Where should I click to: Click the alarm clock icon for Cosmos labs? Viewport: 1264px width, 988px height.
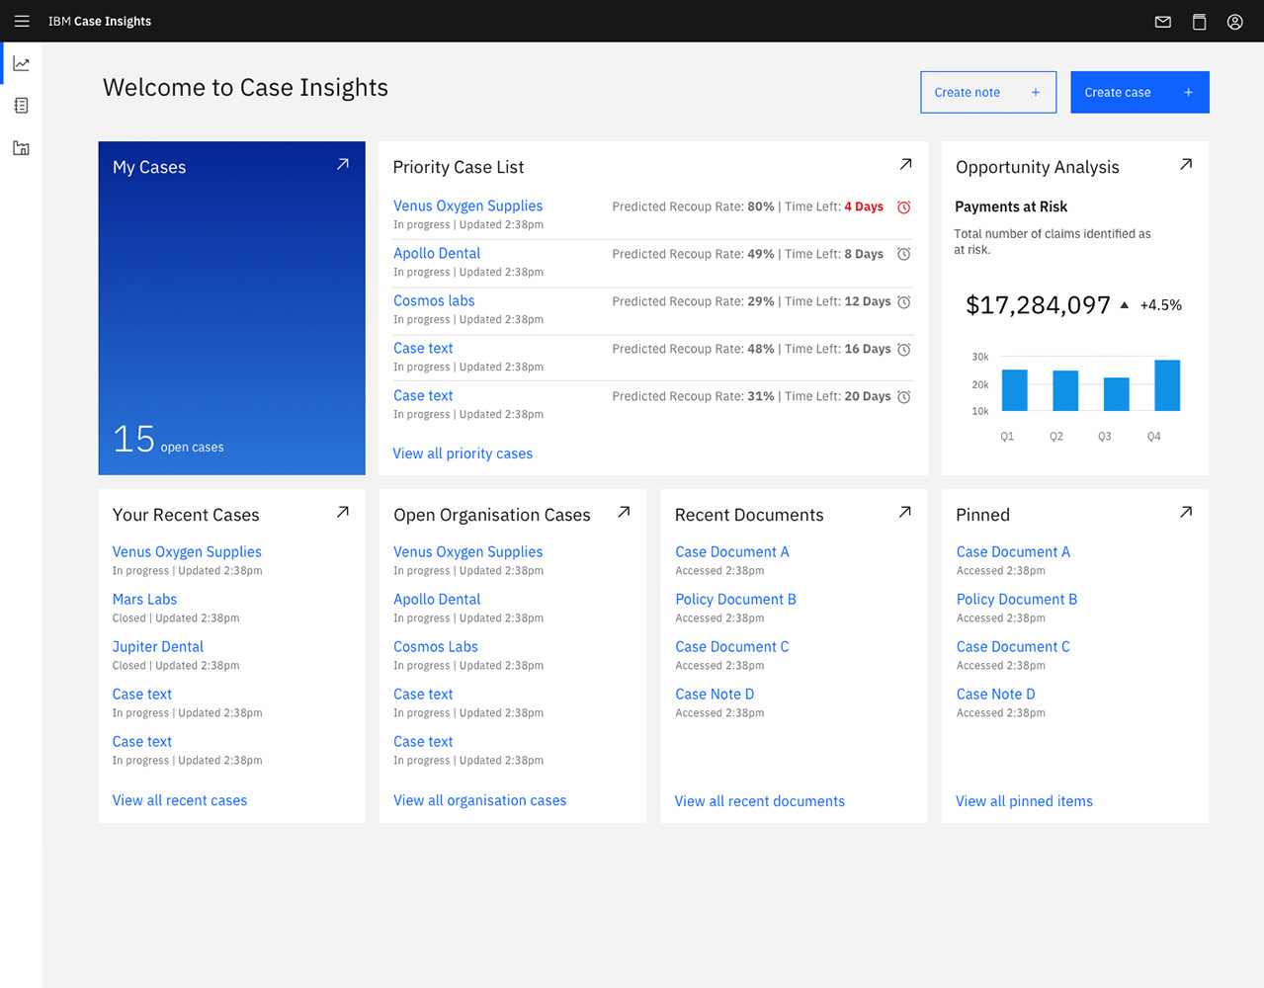point(903,302)
